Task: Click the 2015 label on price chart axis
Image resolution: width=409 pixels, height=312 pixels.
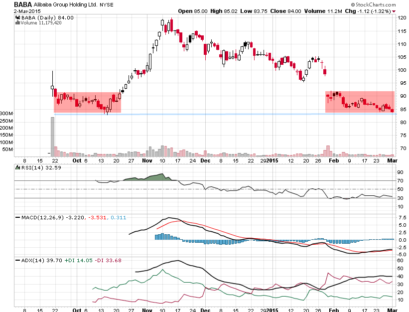Action: click(273, 160)
